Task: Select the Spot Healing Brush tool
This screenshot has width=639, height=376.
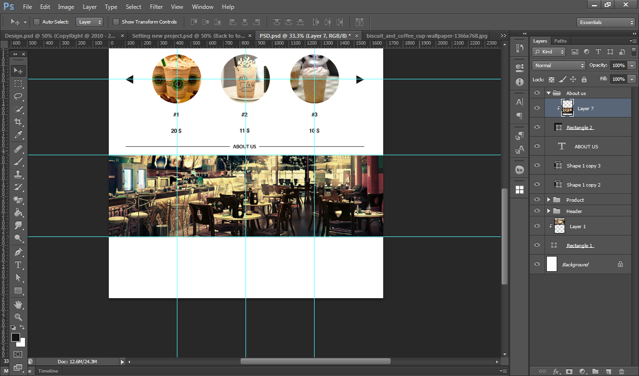Action: (x=18, y=148)
